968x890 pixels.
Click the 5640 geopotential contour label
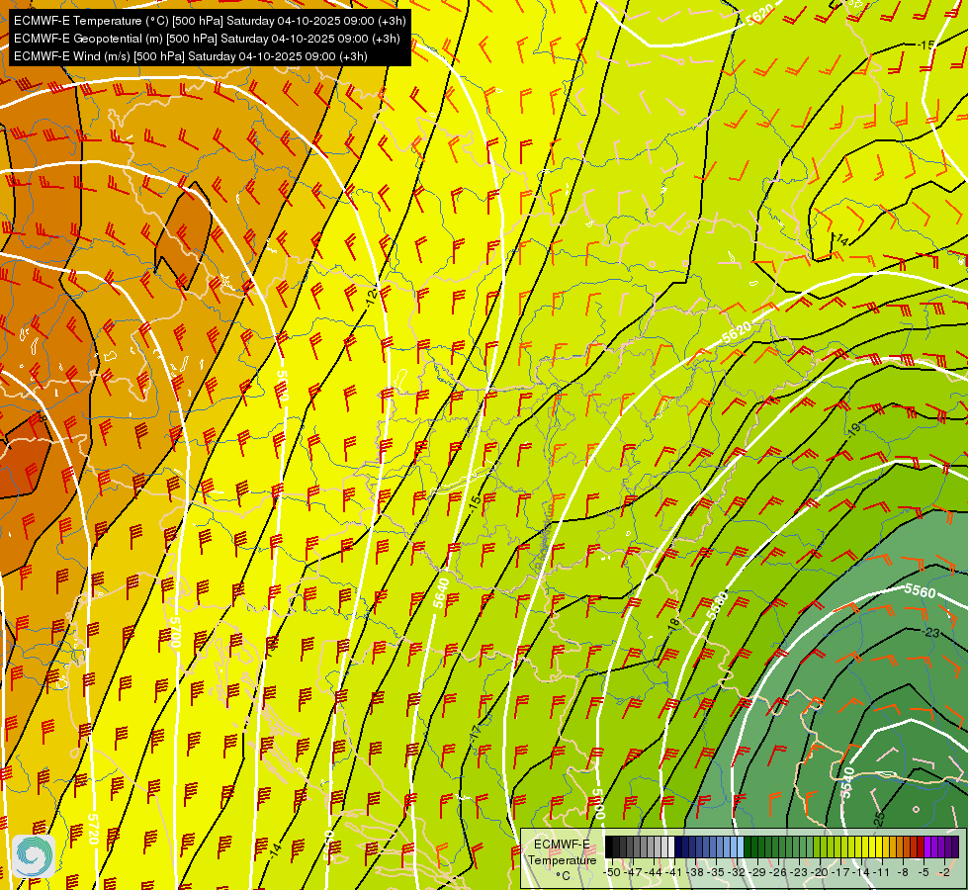coord(441,593)
